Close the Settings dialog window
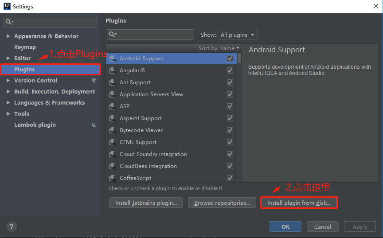The image size is (383, 238). (x=375, y=6)
